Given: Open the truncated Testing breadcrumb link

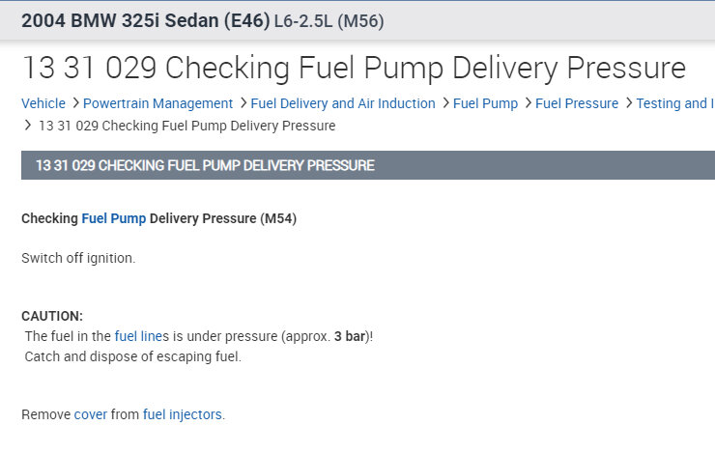Looking at the screenshot, I should (x=674, y=103).
